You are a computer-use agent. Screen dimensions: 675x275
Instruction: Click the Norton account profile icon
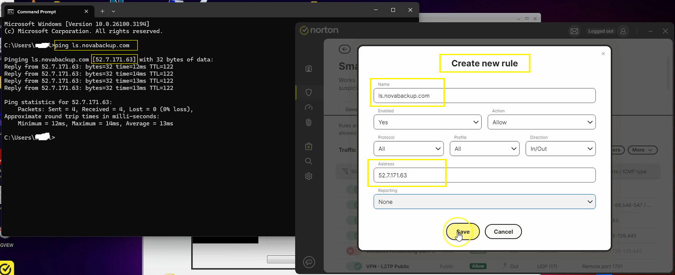(x=623, y=31)
